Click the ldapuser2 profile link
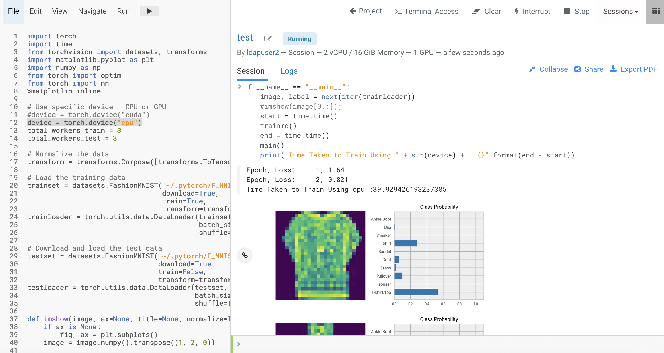 263,52
